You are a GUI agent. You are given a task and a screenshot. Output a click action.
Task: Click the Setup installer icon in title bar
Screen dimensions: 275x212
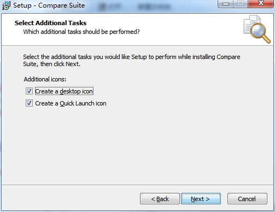(6, 5)
